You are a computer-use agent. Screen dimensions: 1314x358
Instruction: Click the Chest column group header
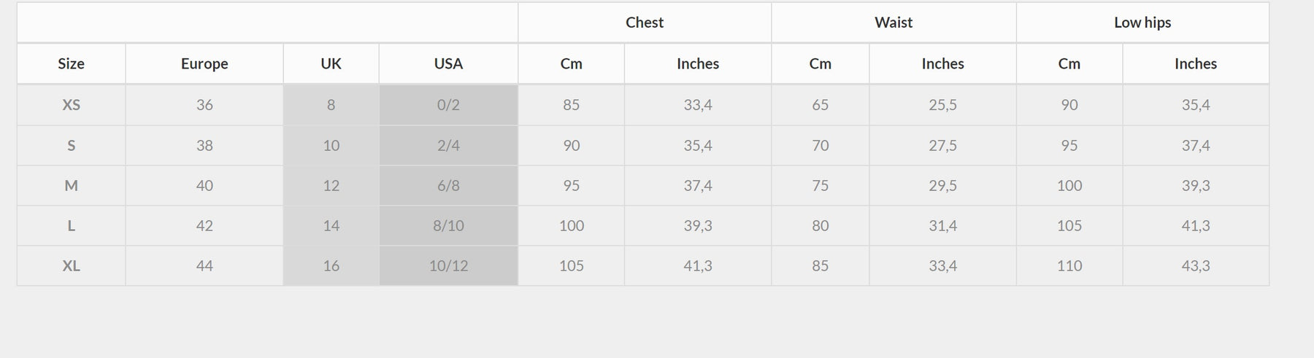pos(645,23)
